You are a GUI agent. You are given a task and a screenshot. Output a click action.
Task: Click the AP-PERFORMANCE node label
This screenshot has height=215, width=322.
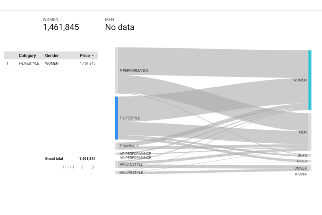pos(135,154)
